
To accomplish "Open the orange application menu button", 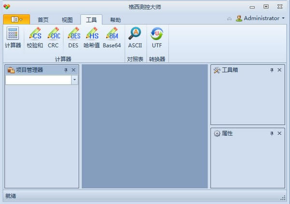I will tap(16, 19).
